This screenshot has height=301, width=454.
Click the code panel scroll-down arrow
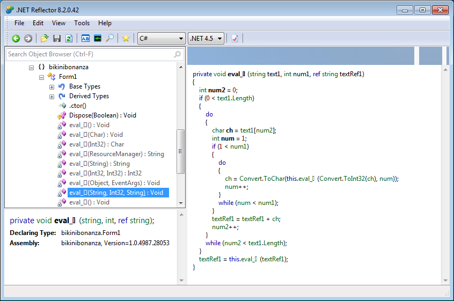[445, 280]
